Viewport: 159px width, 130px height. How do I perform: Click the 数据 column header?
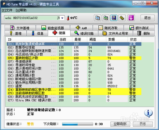coord(117,40)
